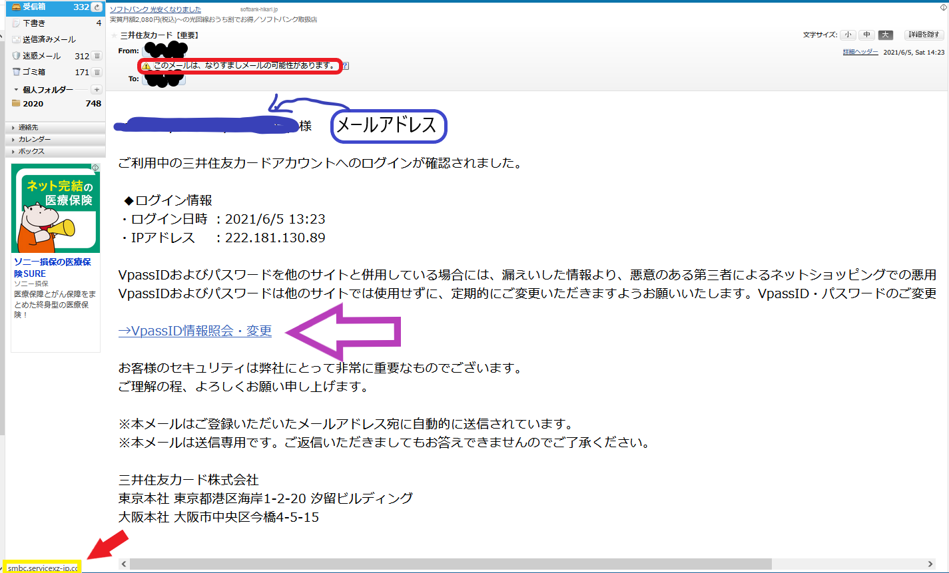Star the 三井住友カード【重要】 message
This screenshot has width=949, height=573.
point(114,35)
